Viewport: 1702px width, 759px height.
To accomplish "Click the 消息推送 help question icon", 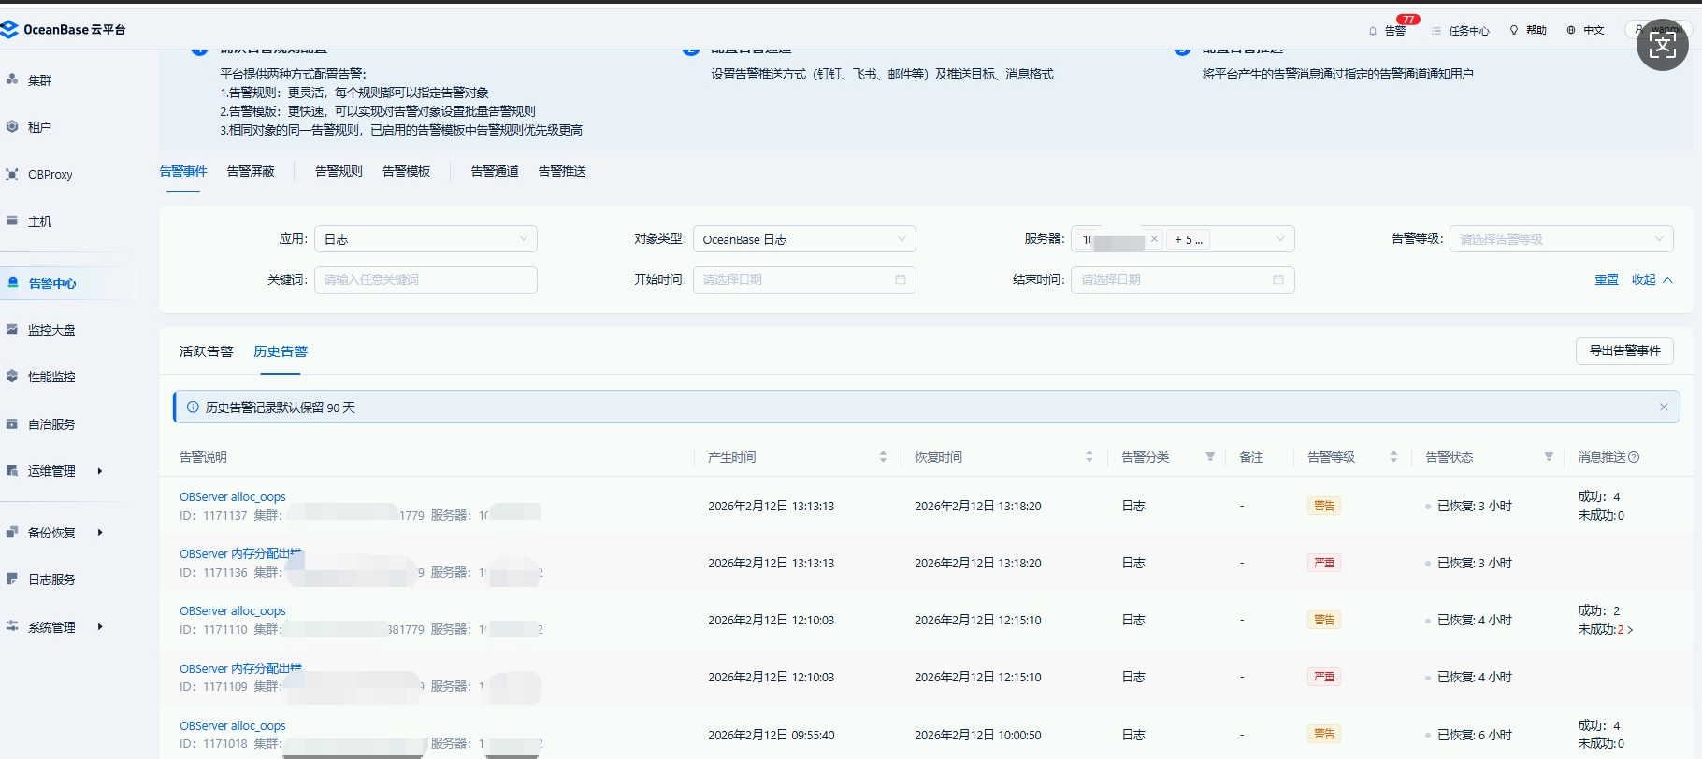I will click(x=1634, y=457).
